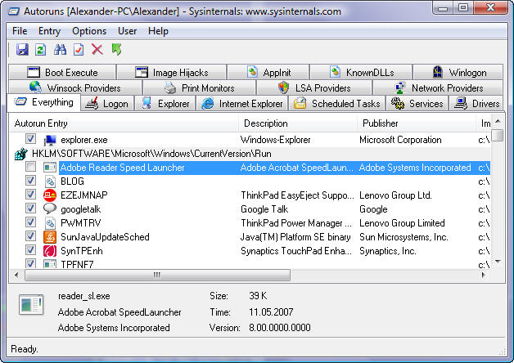Image resolution: width=514 pixels, height=363 pixels.
Task: Uncheck the BLOG entry checkbox
Action: (30, 181)
